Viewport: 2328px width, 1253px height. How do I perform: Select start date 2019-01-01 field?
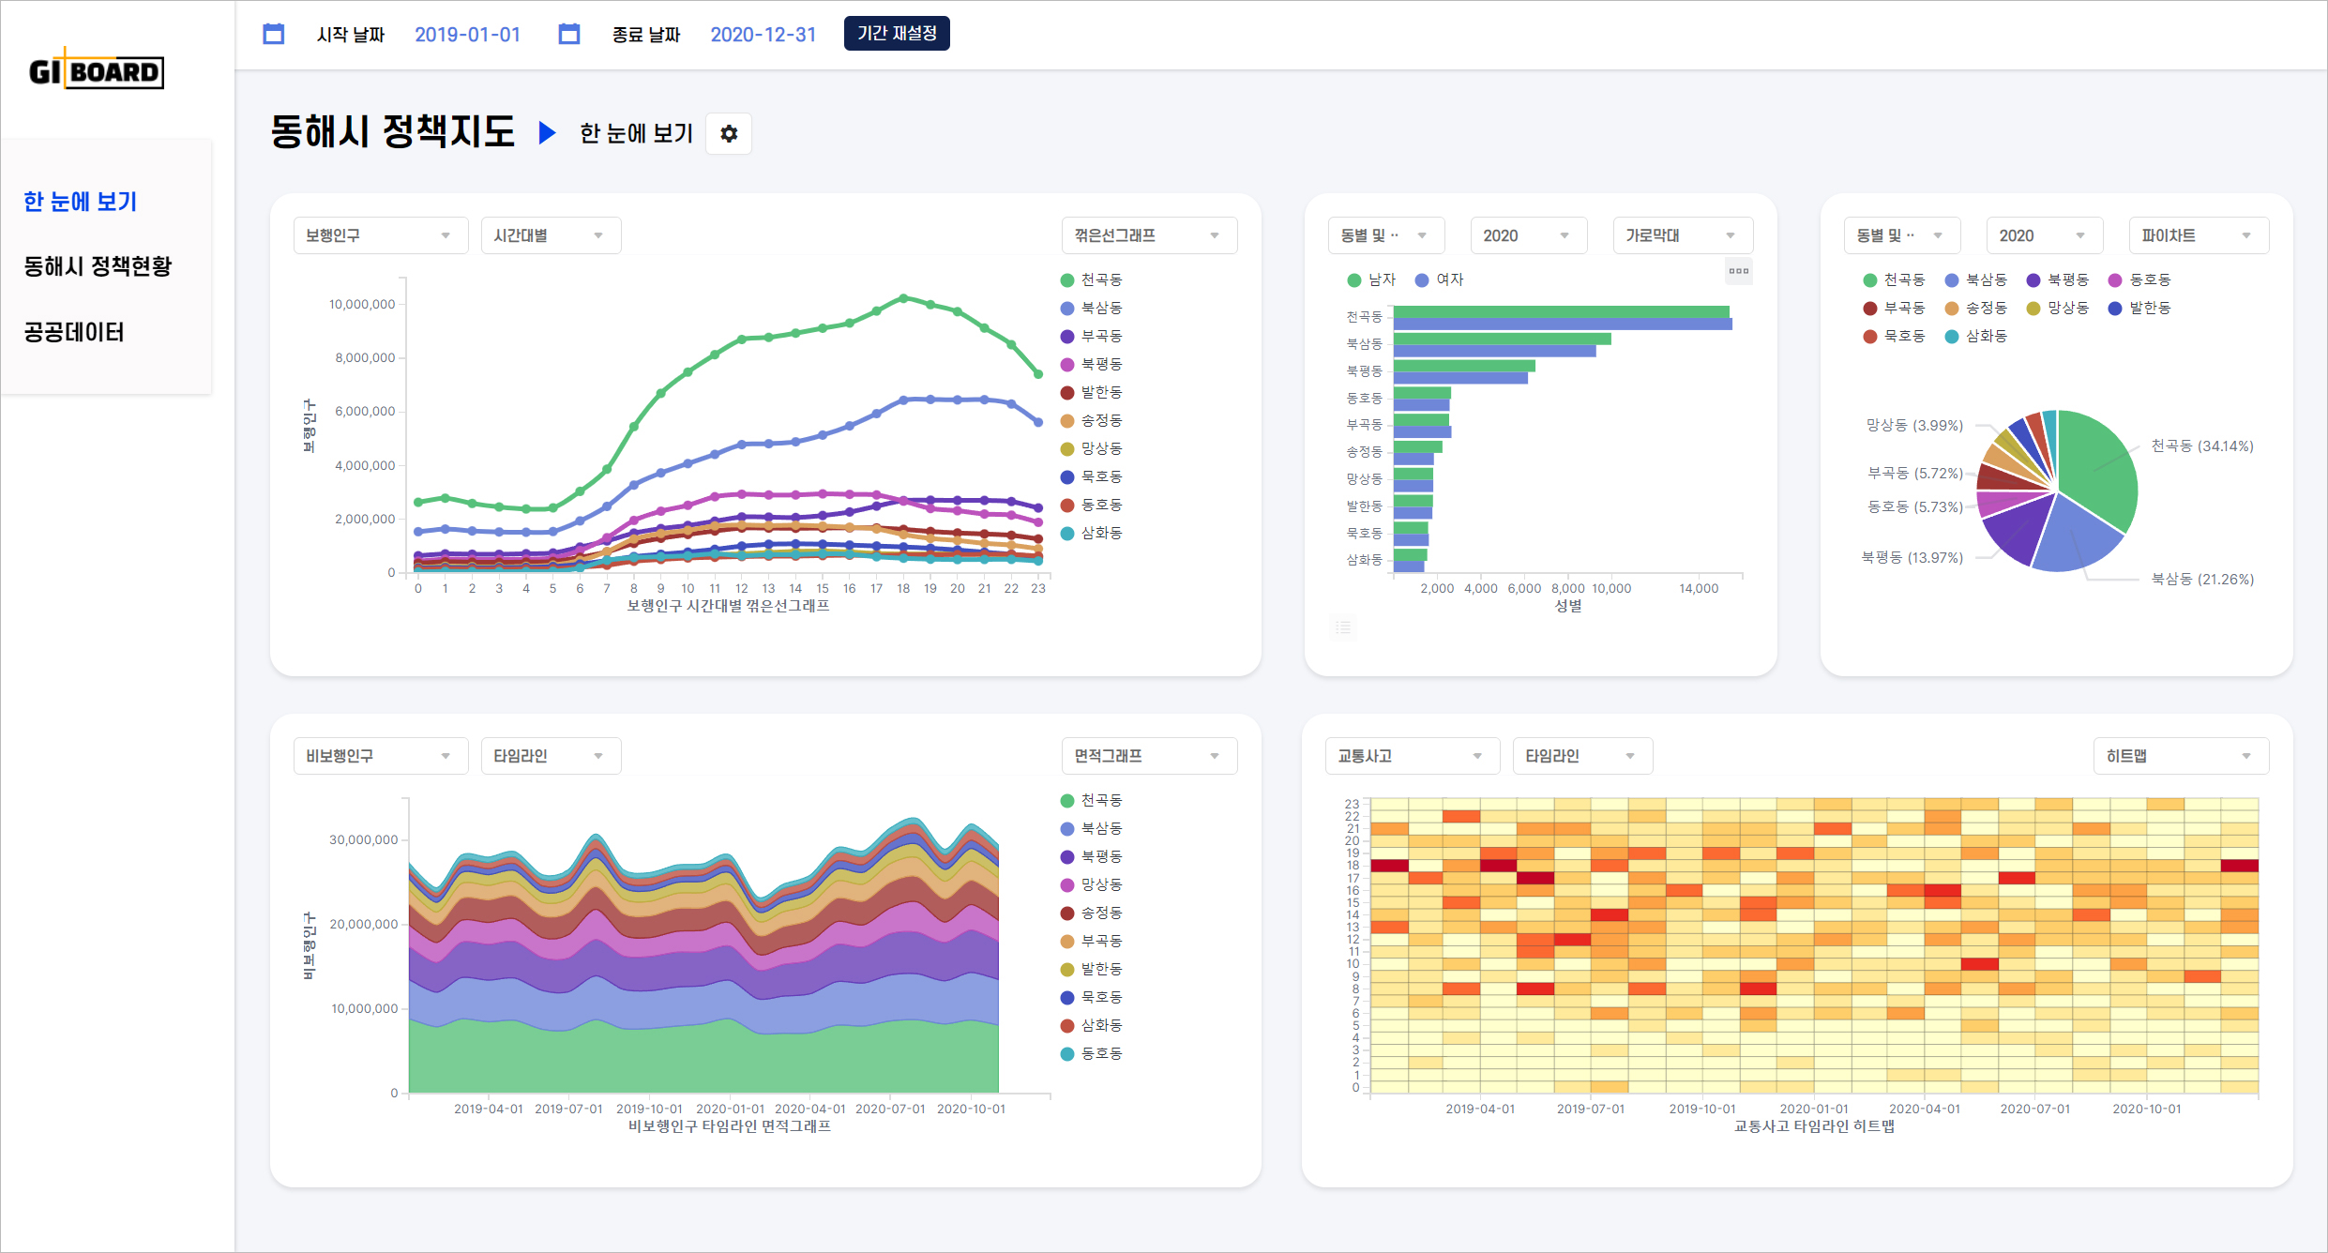click(467, 35)
